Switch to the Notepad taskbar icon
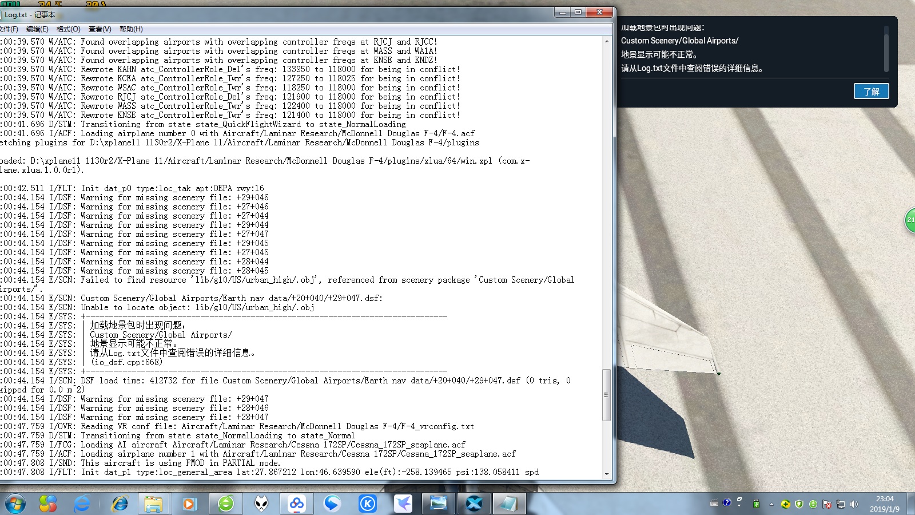This screenshot has width=915, height=515. coord(508,504)
